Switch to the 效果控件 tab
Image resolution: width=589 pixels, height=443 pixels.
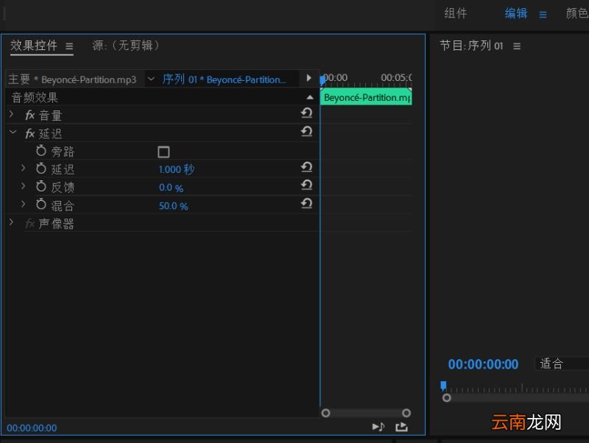(x=34, y=46)
